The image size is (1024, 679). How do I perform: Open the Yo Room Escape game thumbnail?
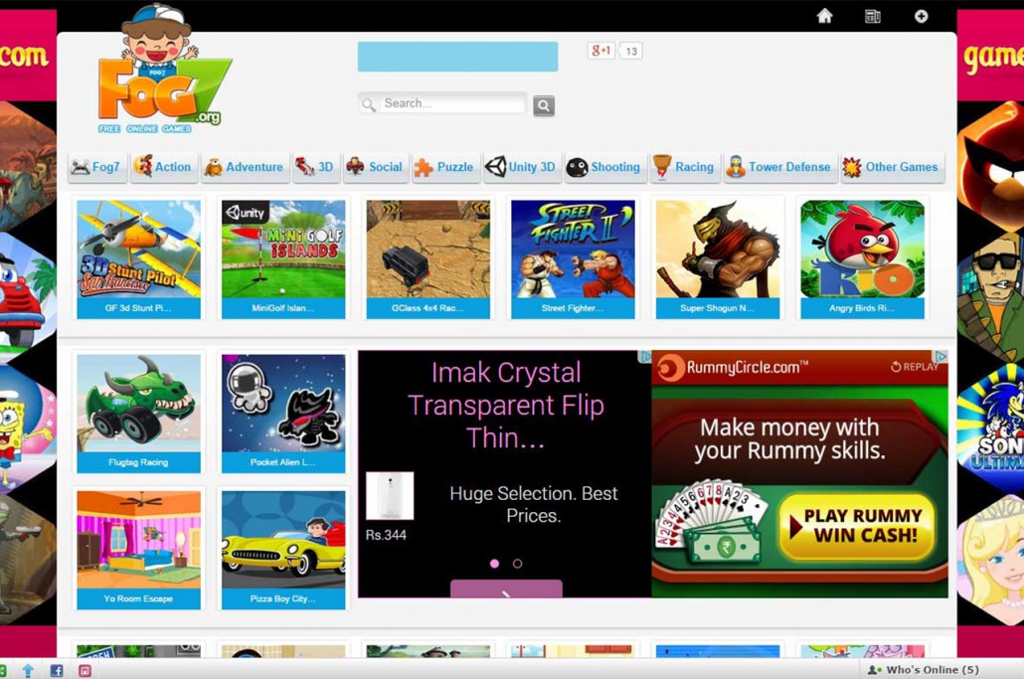tap(138, 550)
